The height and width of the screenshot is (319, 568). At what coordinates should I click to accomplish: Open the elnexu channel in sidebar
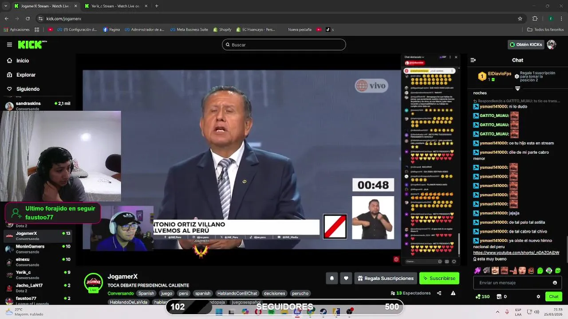pos(38,261)
